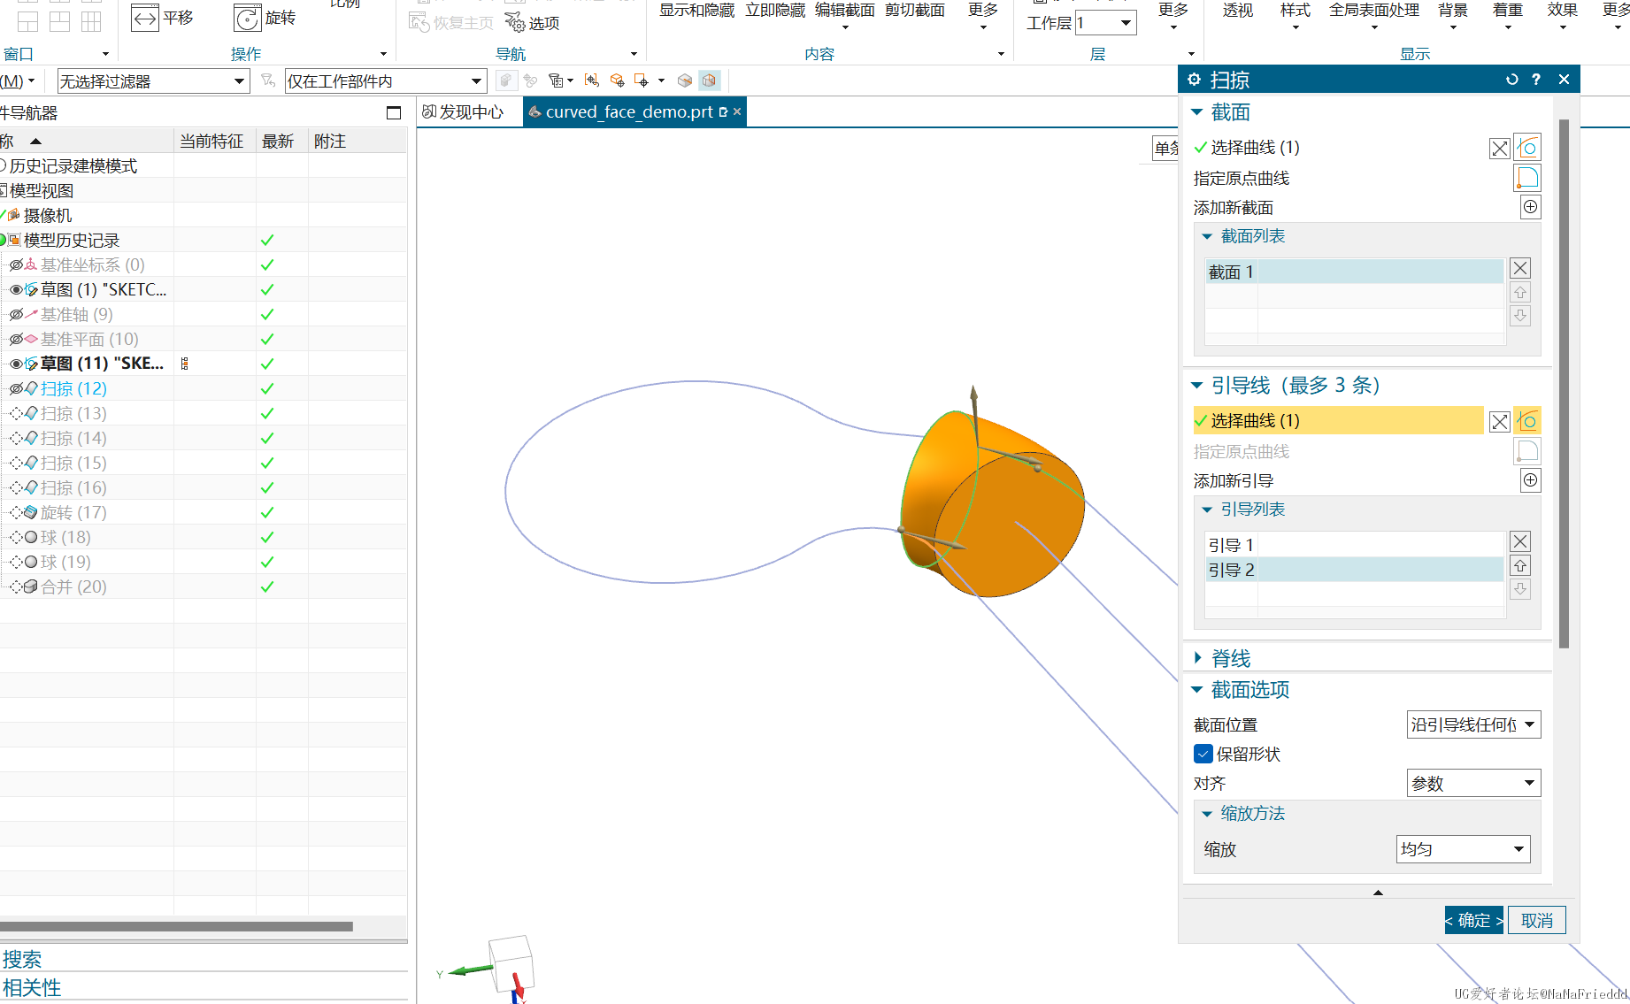Maximize the part navigator panel icon
The width and height of the screenshot is (1630, 1004).
coord(394,112)
